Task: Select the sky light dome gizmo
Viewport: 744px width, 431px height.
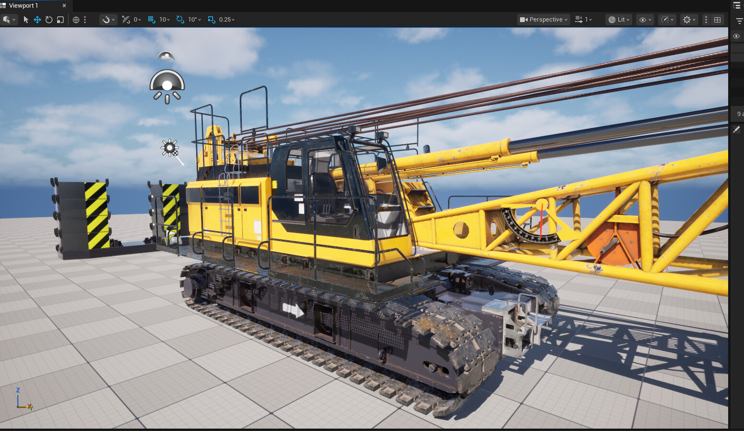Action: click(x=167, y=85)
